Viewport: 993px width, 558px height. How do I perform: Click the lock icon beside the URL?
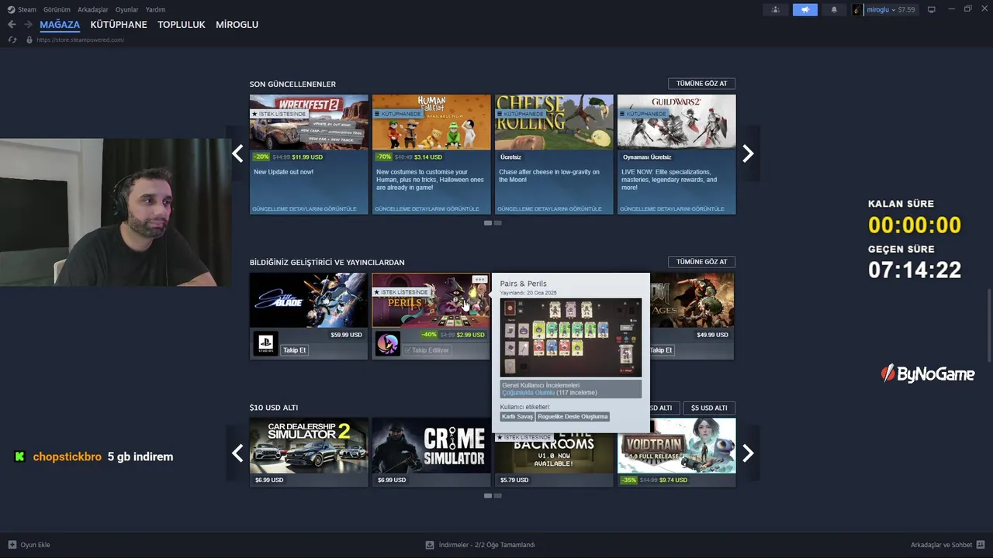click(x=29, y=40)
